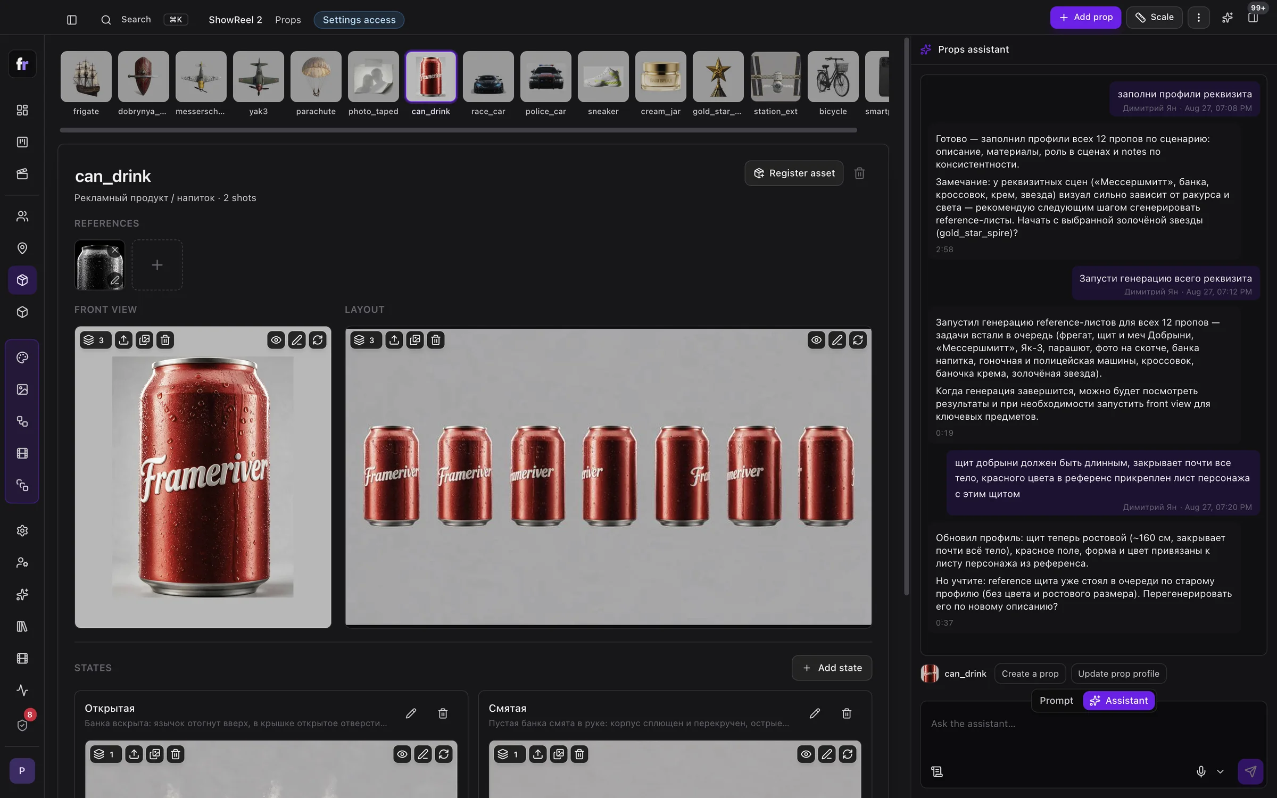Click the Add prop button

pyautogui.click(x=1085, y=18)
